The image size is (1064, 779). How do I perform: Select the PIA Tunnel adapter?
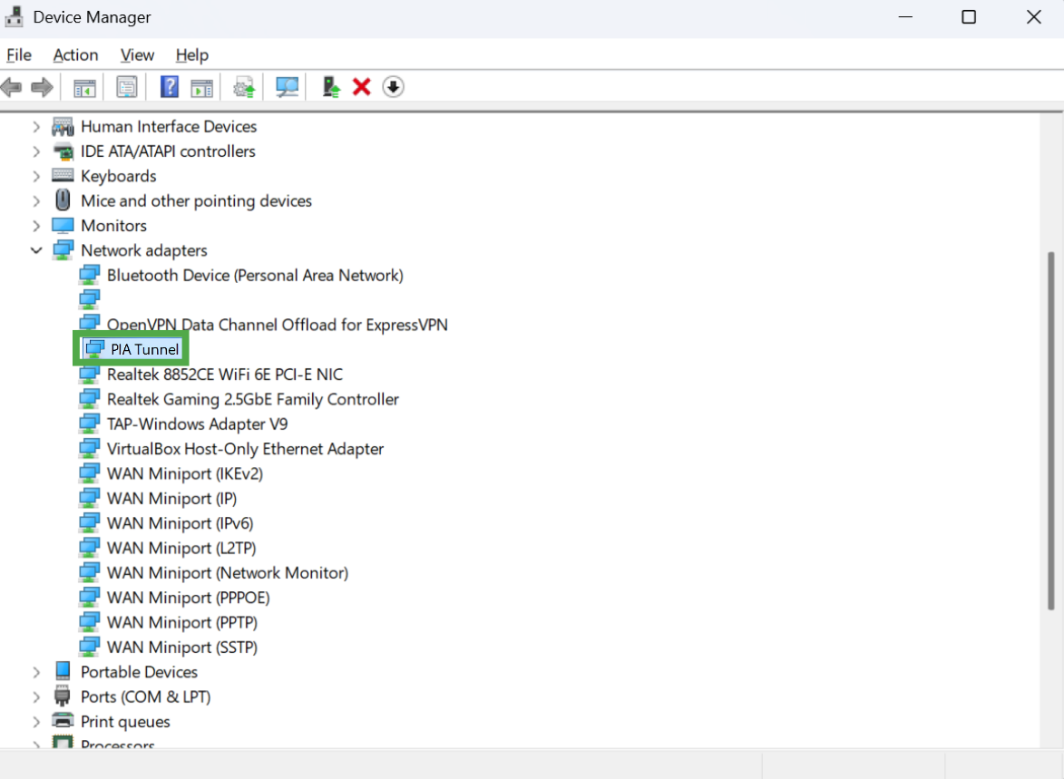pyautogui.click(x=144, y=349)
